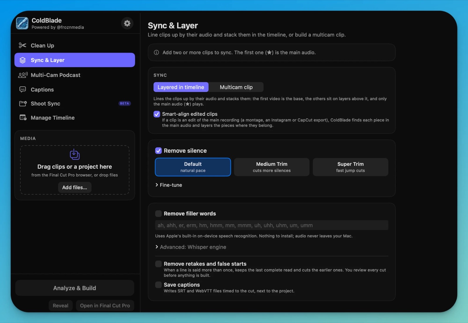Click the timeline icon beside Manage Timeline
This screenshot has height=323, width=468.
tap(23, 118)
